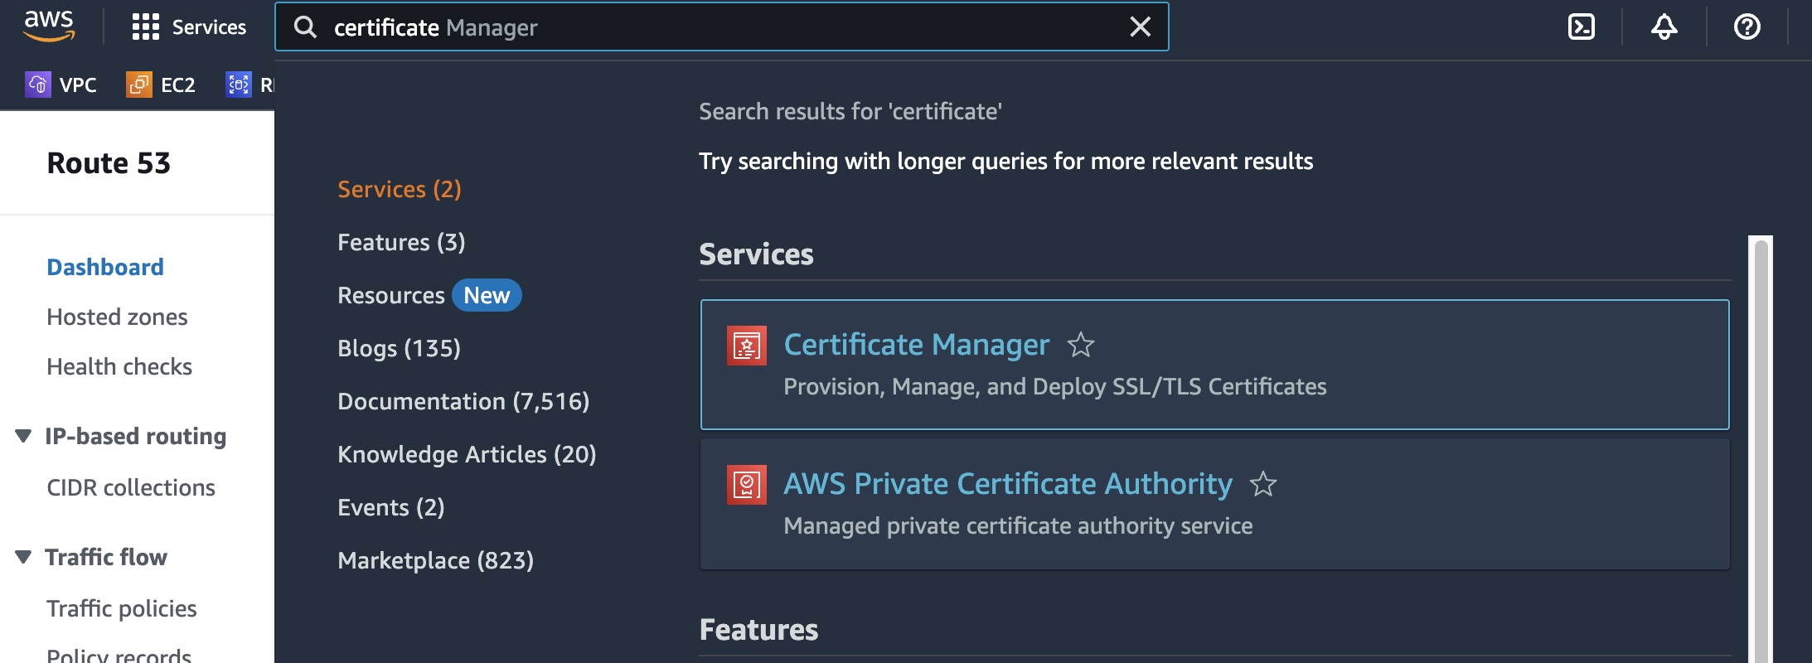Select the Services (2) filter
This screenshot has width=1812, height=663.
399,189
